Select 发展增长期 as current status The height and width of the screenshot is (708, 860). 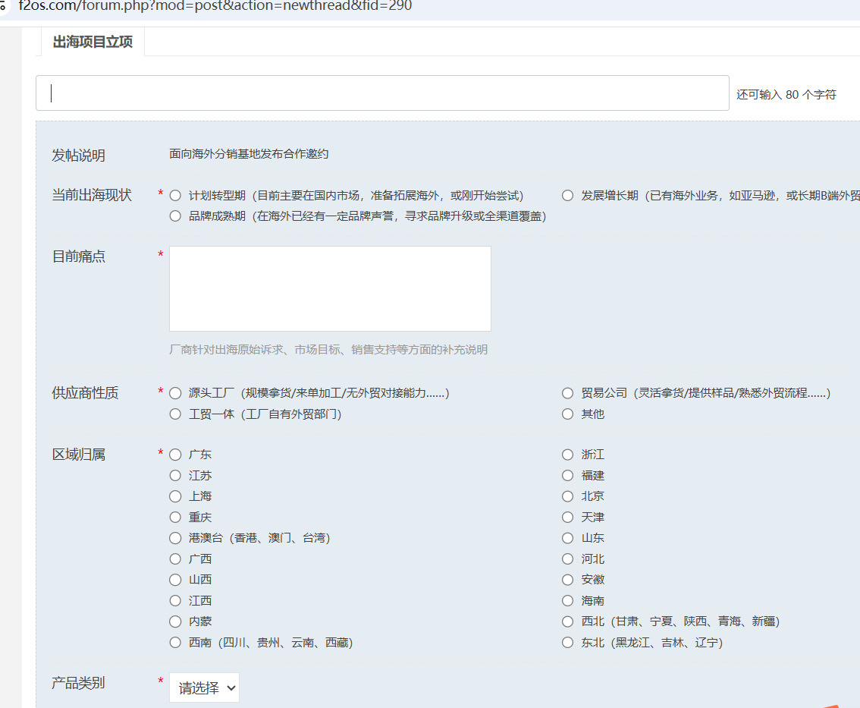567,196
